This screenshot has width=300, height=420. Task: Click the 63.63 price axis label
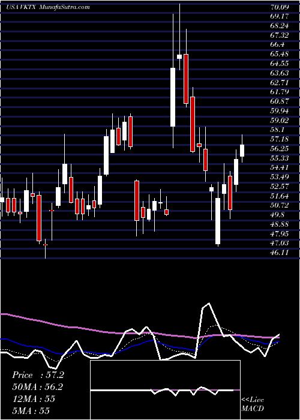(280, 73)
